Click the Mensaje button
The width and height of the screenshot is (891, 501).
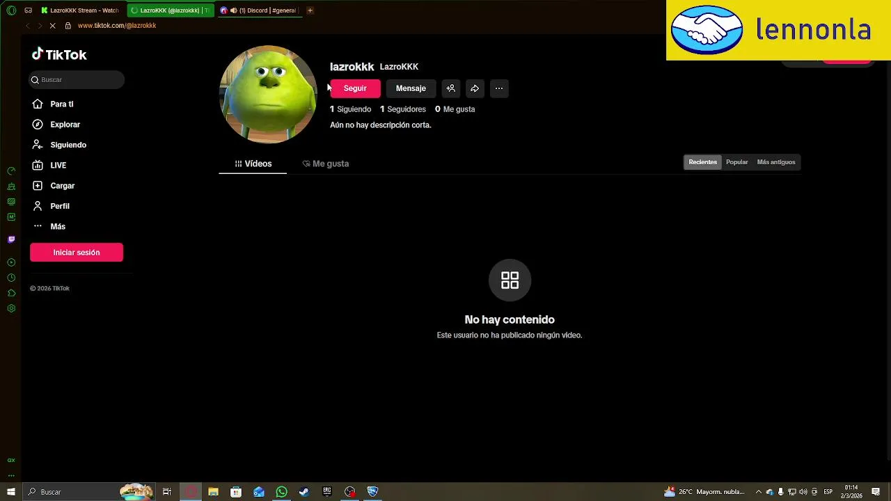(411, 88)
